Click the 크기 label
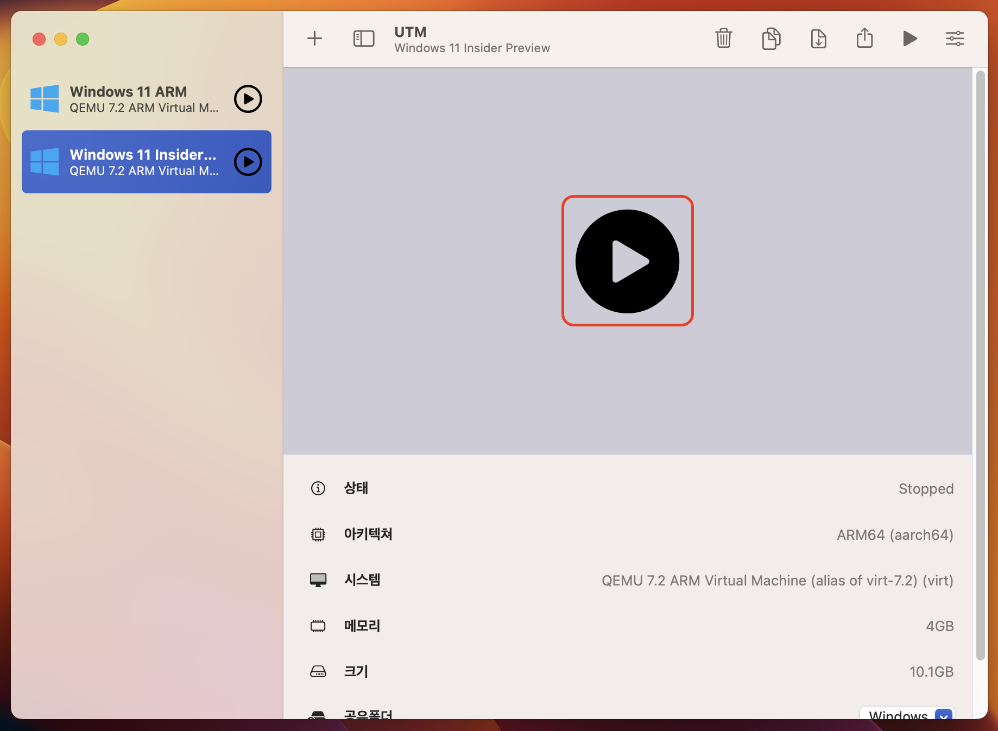Viewport: 998px width, 731px height. [356, 671]
